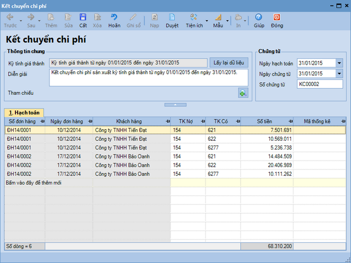The height and width of the screenshot is (263, 351).
Task: Select the 1. Hạch toán tab
Action: click(24, 112)
